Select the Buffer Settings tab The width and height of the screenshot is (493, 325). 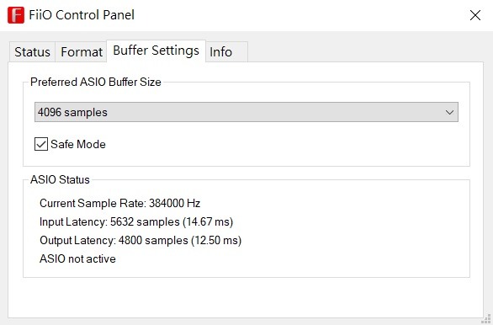pyautogui.click(x=156, y=51)
